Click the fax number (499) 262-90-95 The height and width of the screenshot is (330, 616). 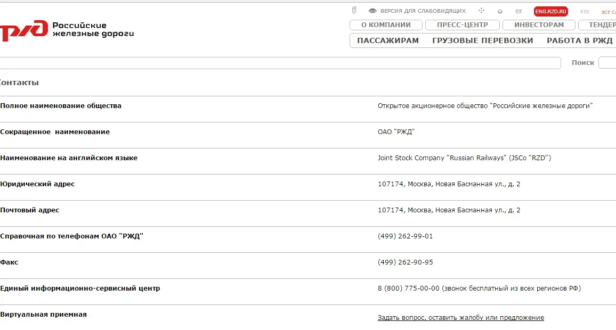[x=406, y=262]
